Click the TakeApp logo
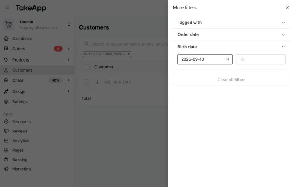Screen dimensions: 295x187 [31, 8]
